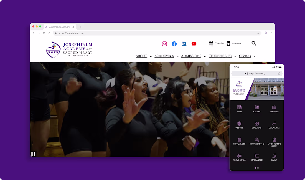Screen dimensions: 305x180
Task: Tap SUPPLY LISTS icon in mobile app
Action: [x=239, y=140]
